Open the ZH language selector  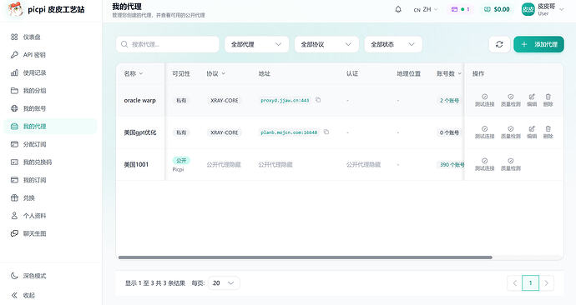coord(426,9)
